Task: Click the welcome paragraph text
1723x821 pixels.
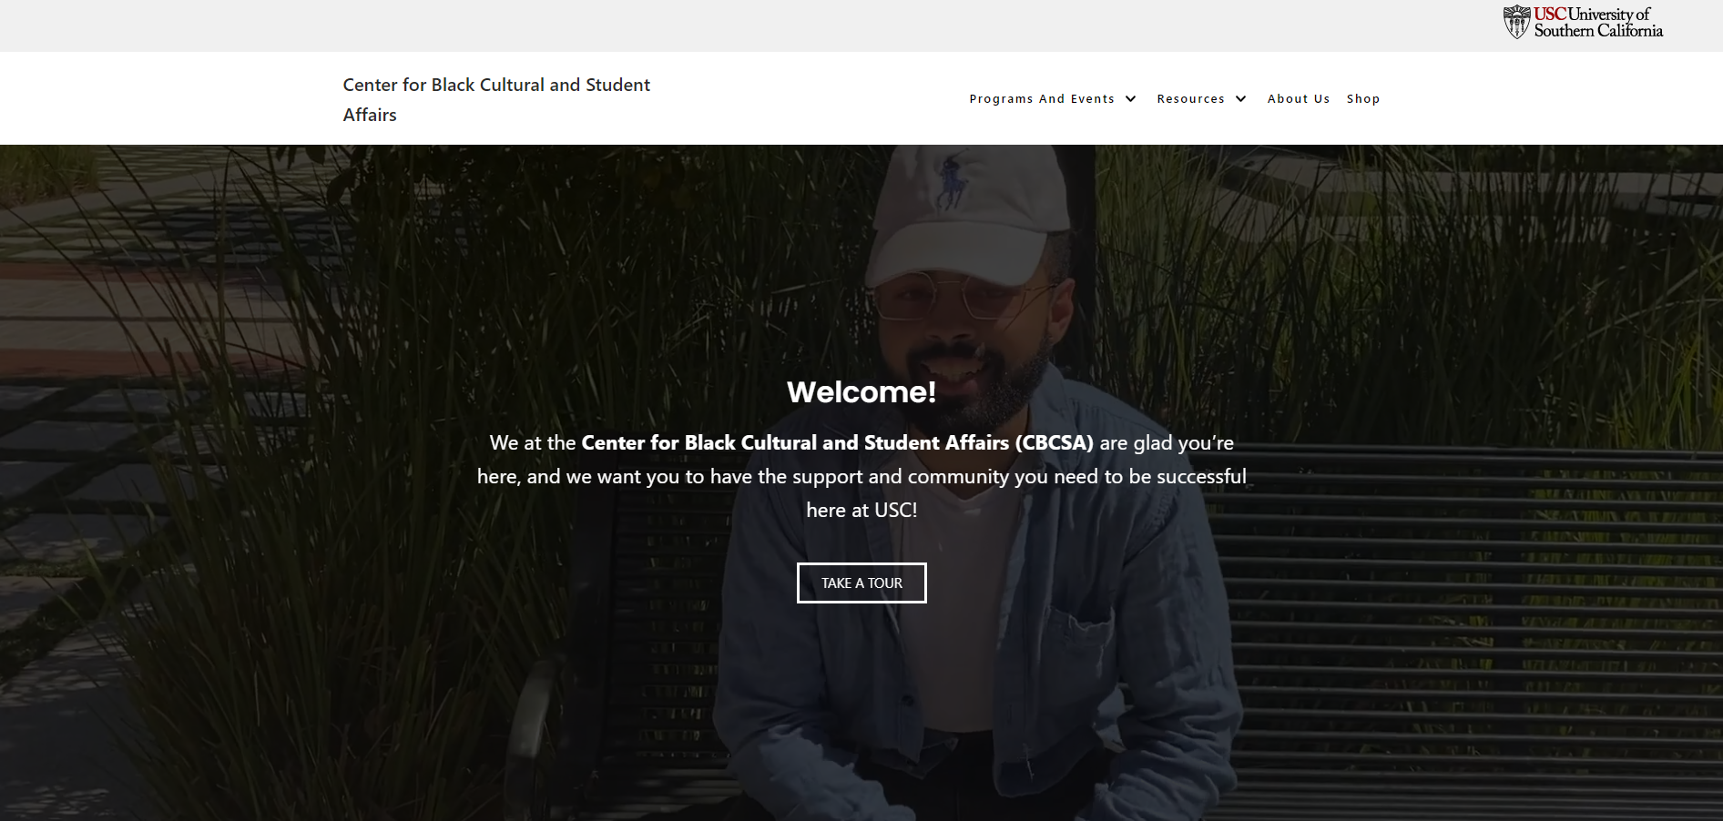Action: click(861, 476)
